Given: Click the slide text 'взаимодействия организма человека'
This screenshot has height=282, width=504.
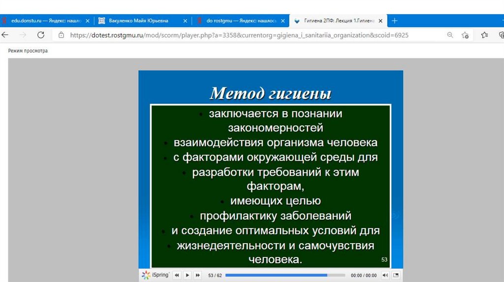Looking at the screenshot, I should click(x=276, y=142).
